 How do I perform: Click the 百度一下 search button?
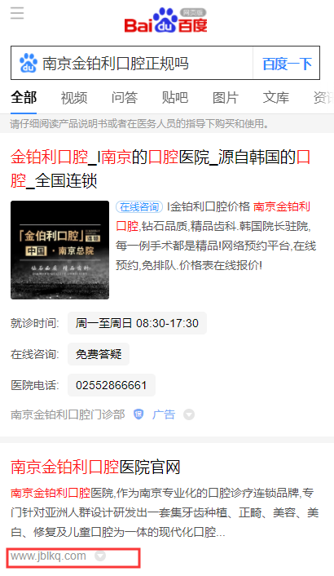286,63
